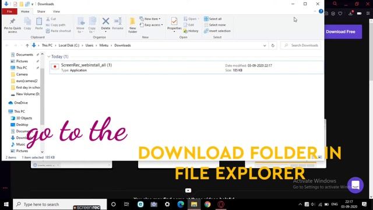Click the Search Downloads field
Screen dimensions: 373x210
[301, 45]
